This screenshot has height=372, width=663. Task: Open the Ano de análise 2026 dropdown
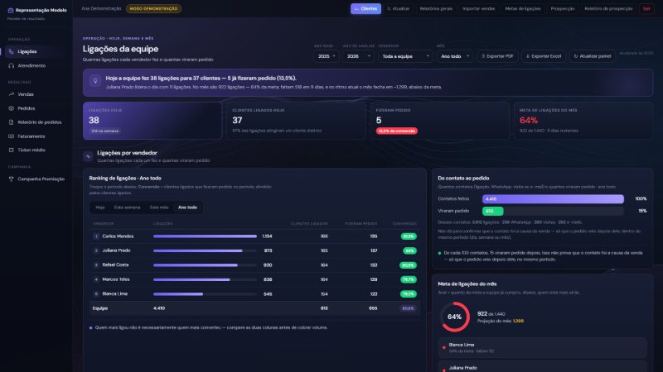click(358, 56)
